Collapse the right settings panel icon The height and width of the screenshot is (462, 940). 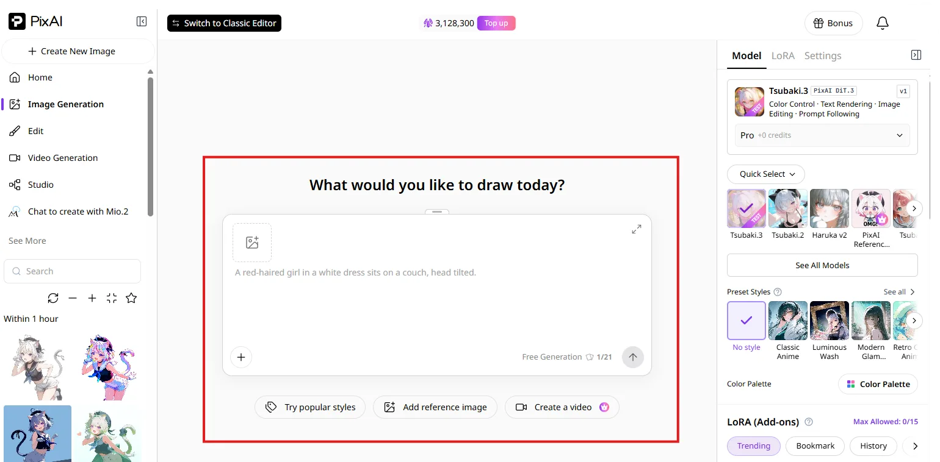pos(916,55)
